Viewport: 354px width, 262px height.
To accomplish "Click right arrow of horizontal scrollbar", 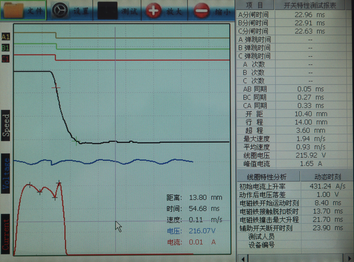I will click(349, 259).
